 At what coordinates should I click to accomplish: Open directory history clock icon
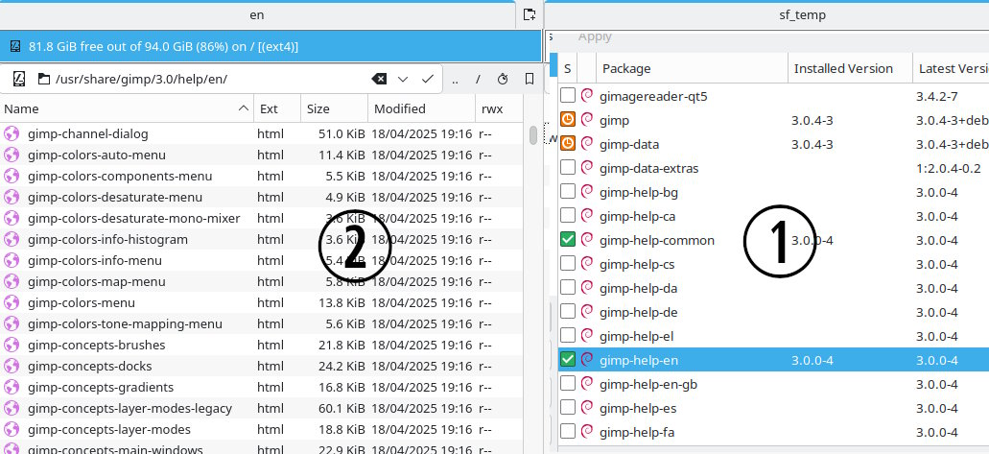click(x=503, y=79)
